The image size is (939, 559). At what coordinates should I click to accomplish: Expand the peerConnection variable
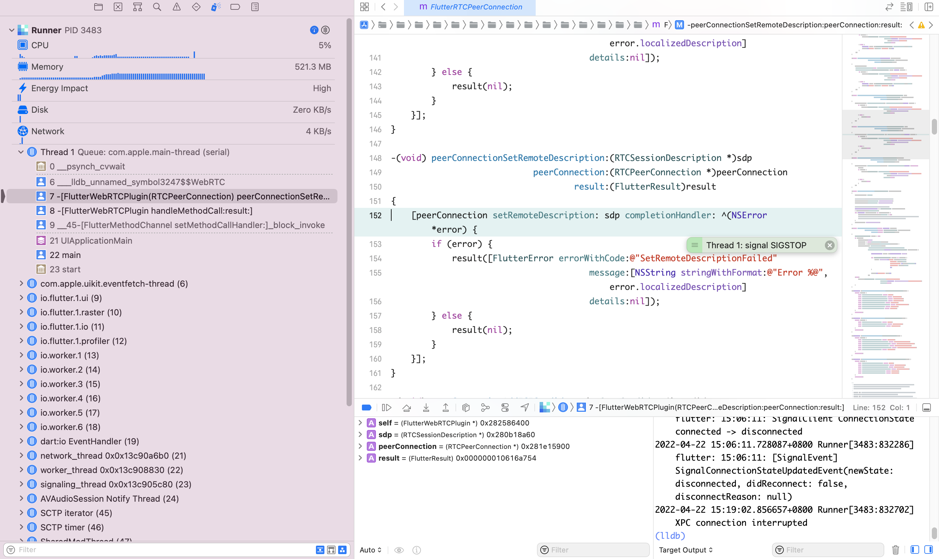[x=360, y=446]
